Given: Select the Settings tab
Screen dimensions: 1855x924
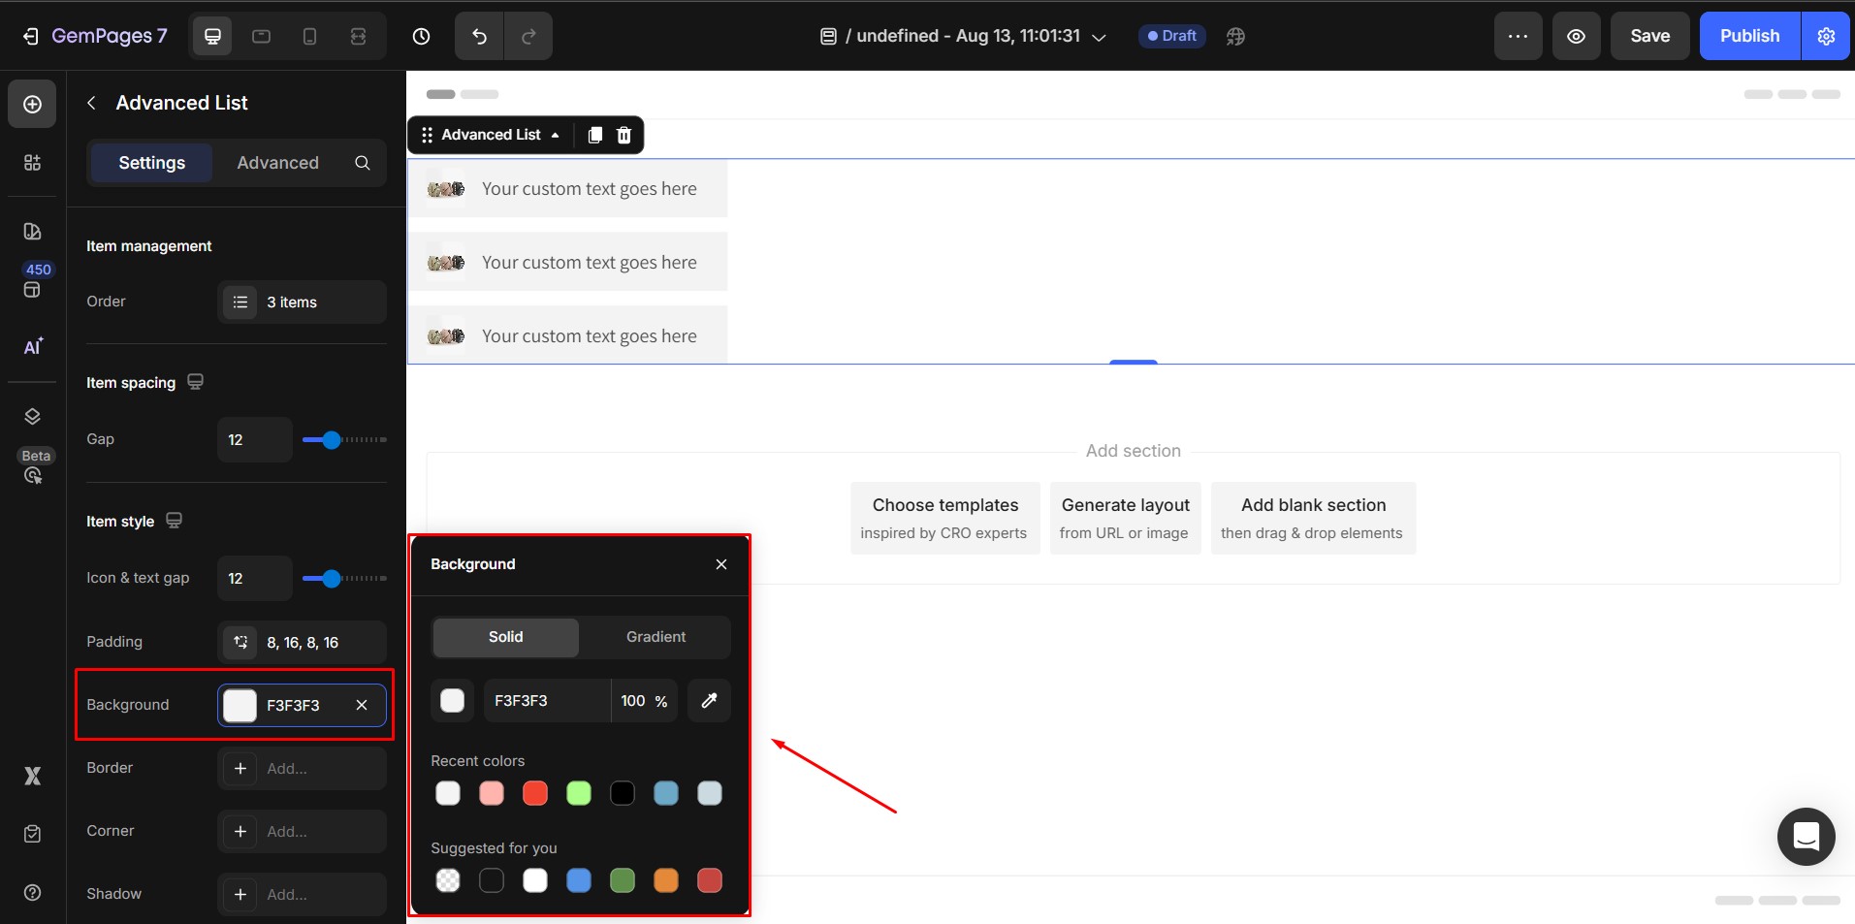Looking at the screenshot, I should (151, 163).
